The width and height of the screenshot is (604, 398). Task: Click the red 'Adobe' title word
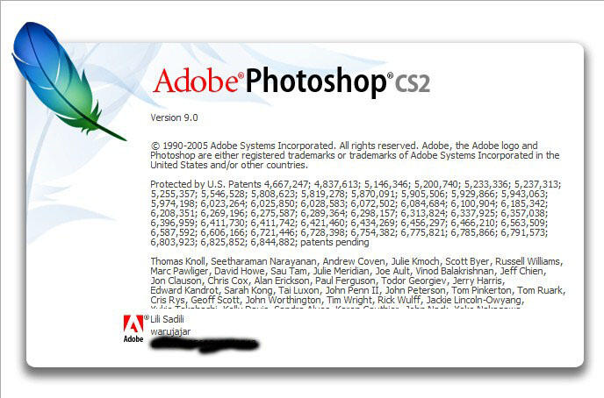[196, 81]
